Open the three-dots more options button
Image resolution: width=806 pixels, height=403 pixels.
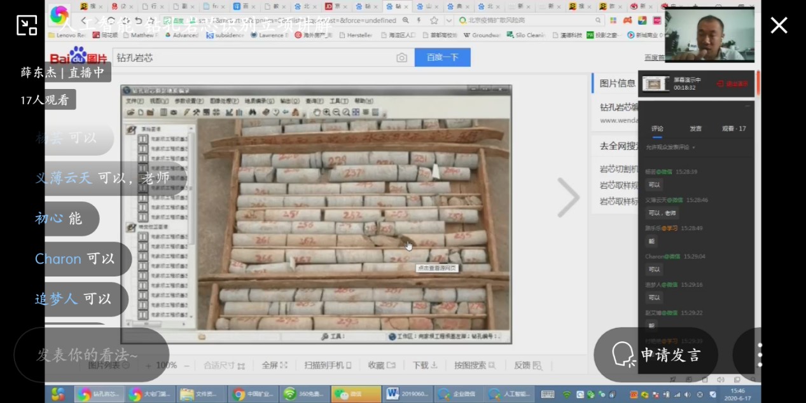[759, 355]
